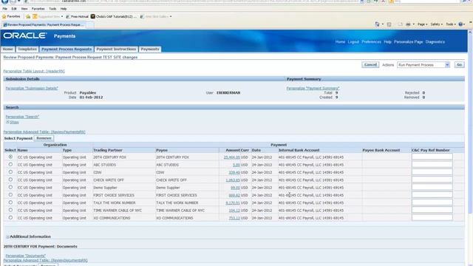This screenshot has height=266, width=473.
Task: Select the XO COMMUNICATIONS payment radio button
Action: (10, 217)
